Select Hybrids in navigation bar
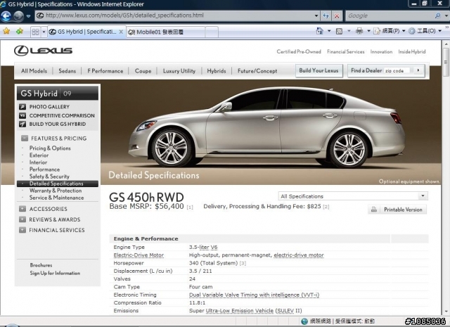This screenshot has width=450, height=327. (217, 71)
